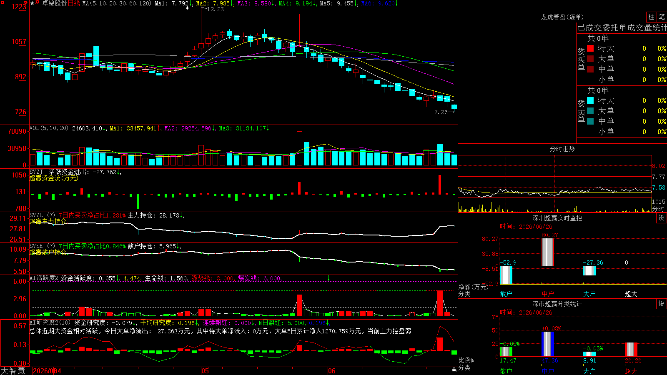Image resolution: width=667 pixels, height=375 pixels.
Task: Open 设 settings for 深市超赢分类统计
Action: pos(662,304)
